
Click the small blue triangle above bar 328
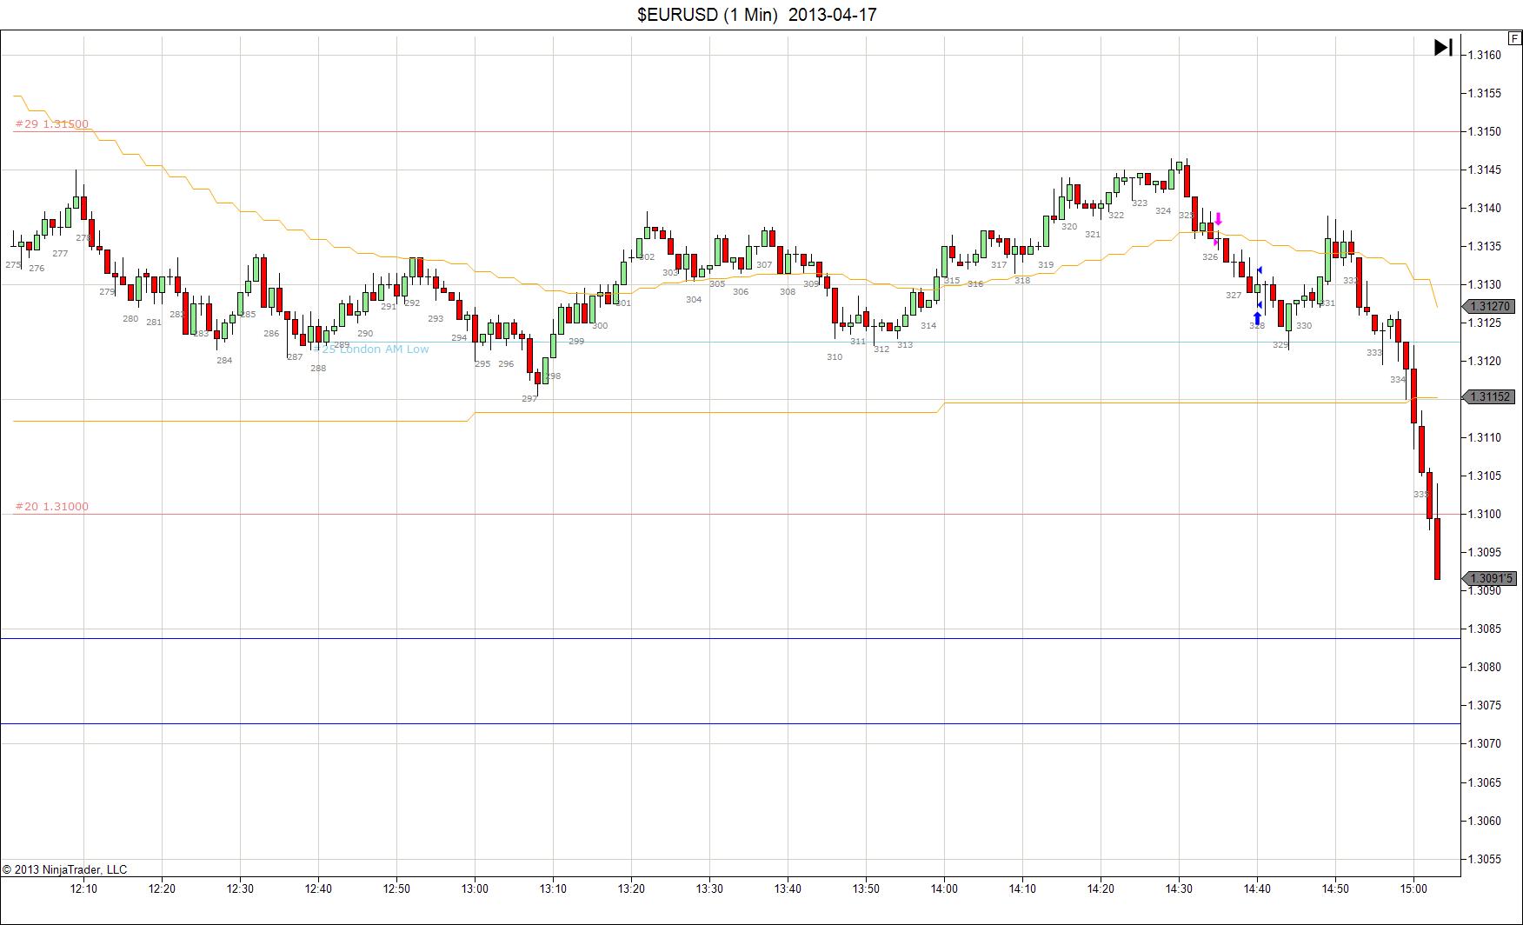[1260, 270]
